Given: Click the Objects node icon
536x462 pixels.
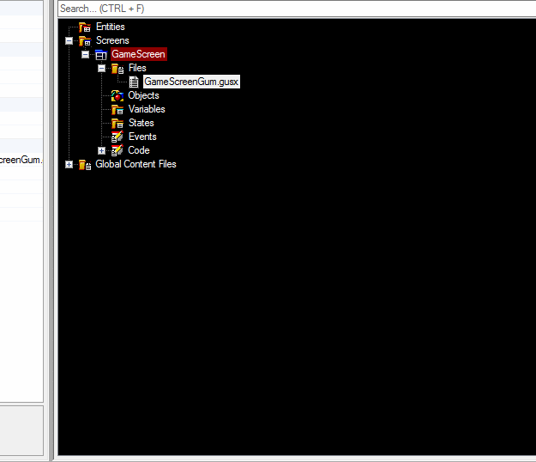Looking at the screenshot, I should click(117, 96).
